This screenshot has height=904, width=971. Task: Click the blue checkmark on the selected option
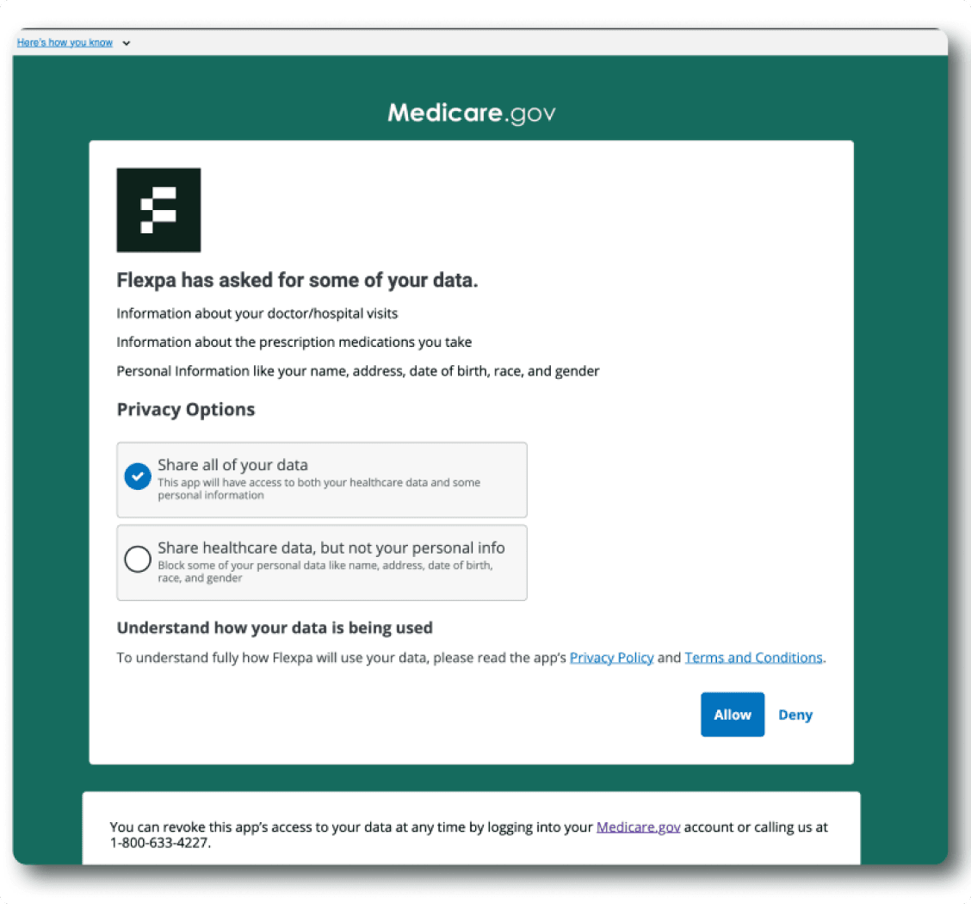pyautogui.click(x=138, y=476)
